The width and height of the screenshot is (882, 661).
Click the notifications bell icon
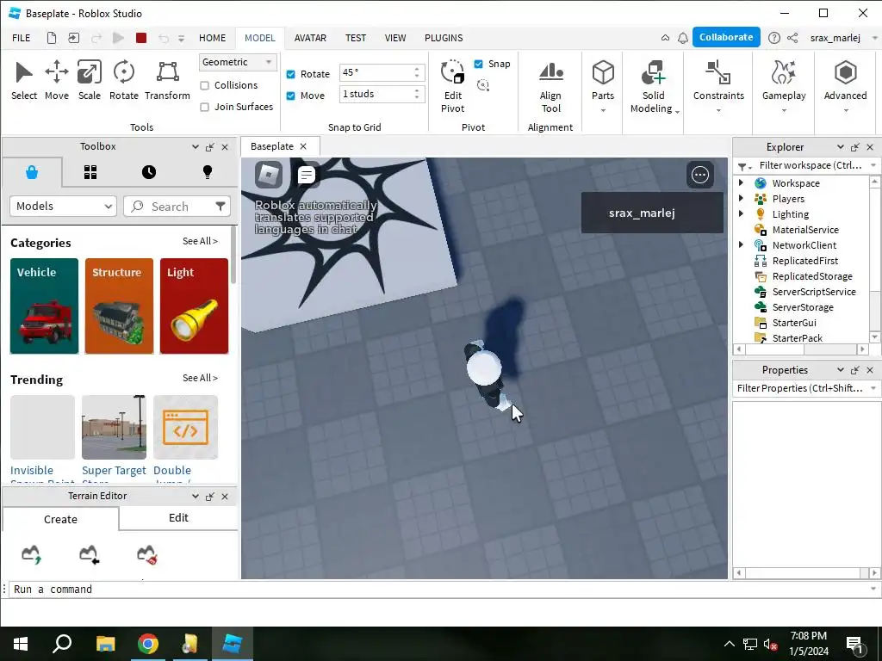682,38
